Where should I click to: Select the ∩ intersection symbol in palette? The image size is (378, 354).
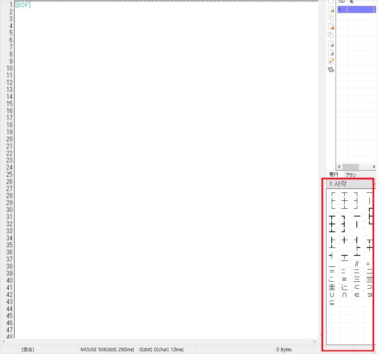tap(344, 295)
